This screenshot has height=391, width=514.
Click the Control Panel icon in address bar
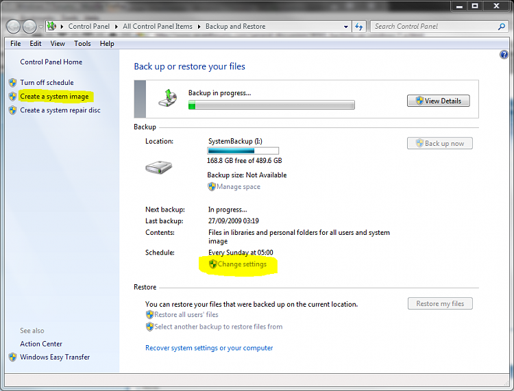[51, 26]
